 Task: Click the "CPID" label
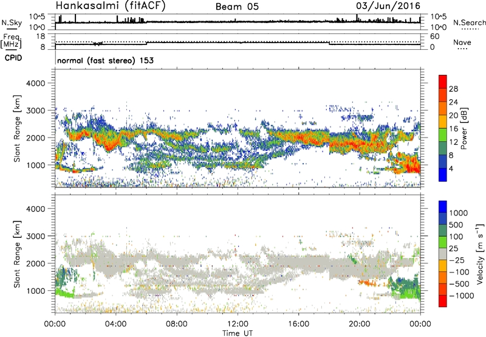pyautogui.click(x=13, y=58)
